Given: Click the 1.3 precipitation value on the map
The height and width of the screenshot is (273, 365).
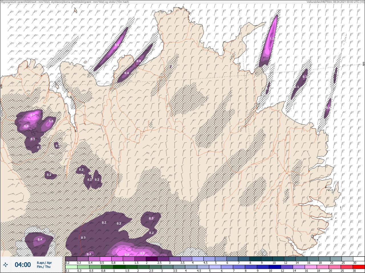Looking at the screenshot, I should coord(271,38).
